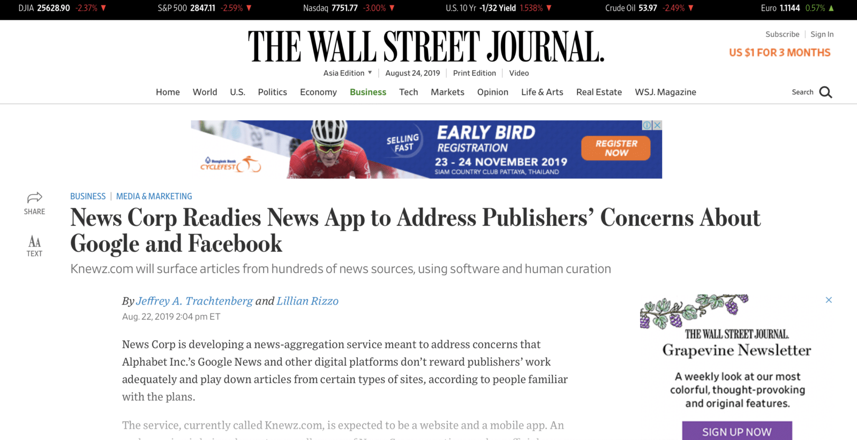Click the Share arrow icon

tap(34, 198)
